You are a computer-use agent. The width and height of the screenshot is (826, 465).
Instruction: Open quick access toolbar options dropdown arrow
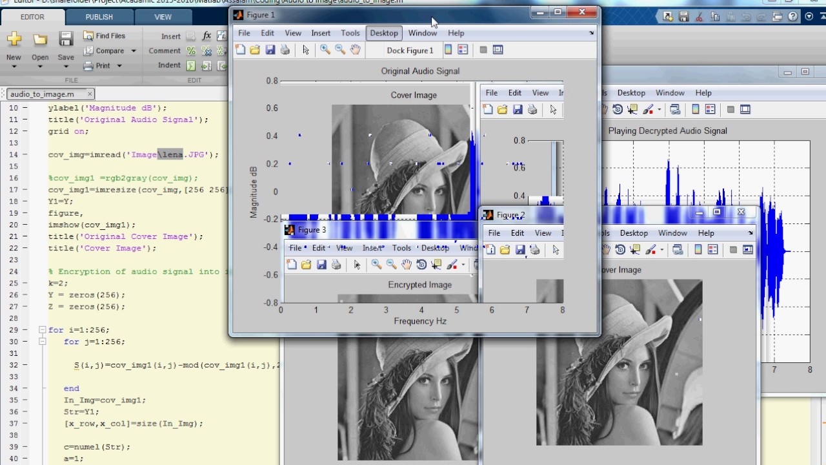point(809,17)
